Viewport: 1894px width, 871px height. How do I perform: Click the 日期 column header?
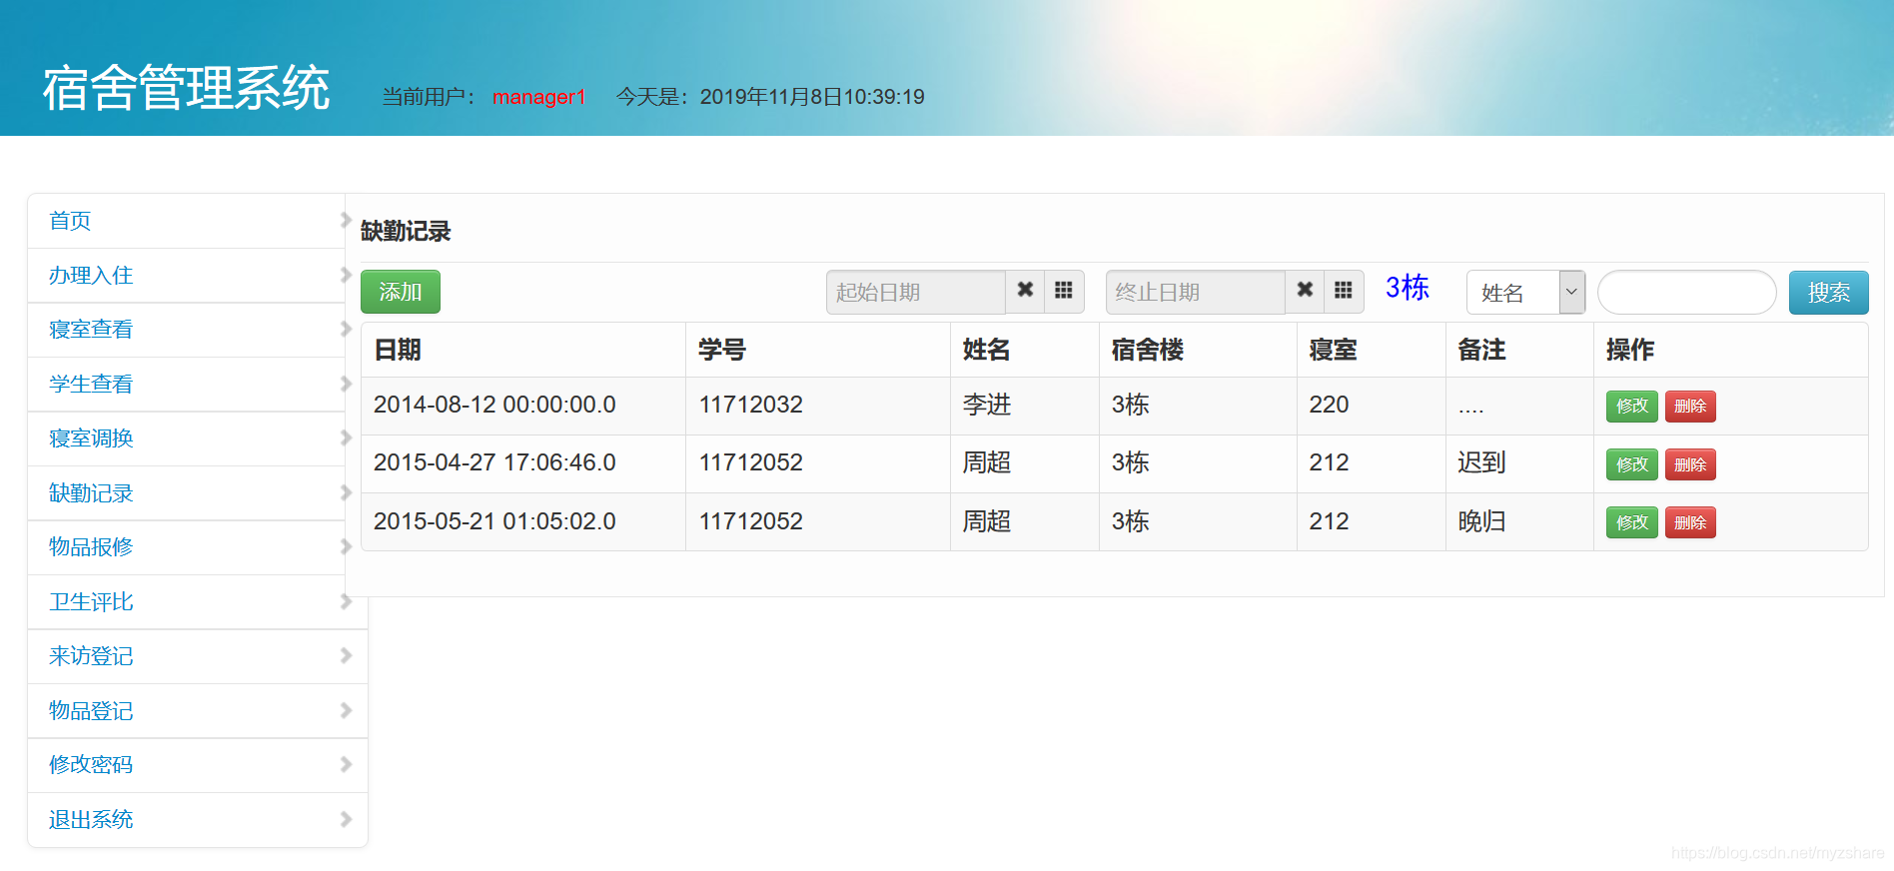[x=398, y=350]
